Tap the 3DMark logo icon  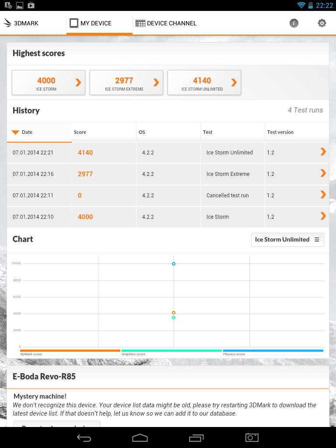tap(7, 23)
